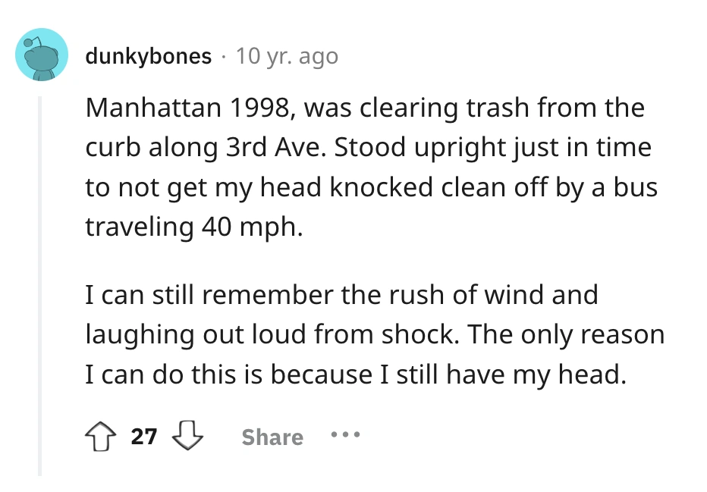Screen dimensions: 707x492
Task: Click the phrase "The only reason"
Action: 564,334
